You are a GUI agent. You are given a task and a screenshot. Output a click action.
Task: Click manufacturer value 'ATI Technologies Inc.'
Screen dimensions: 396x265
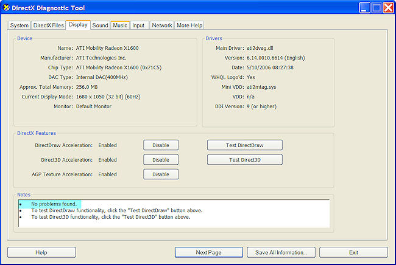click(101, 58)
